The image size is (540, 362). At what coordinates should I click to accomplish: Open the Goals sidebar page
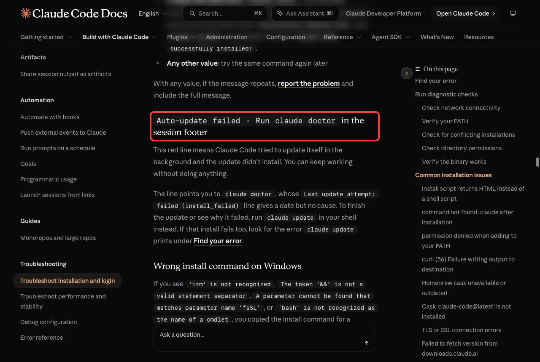(28, 164)
